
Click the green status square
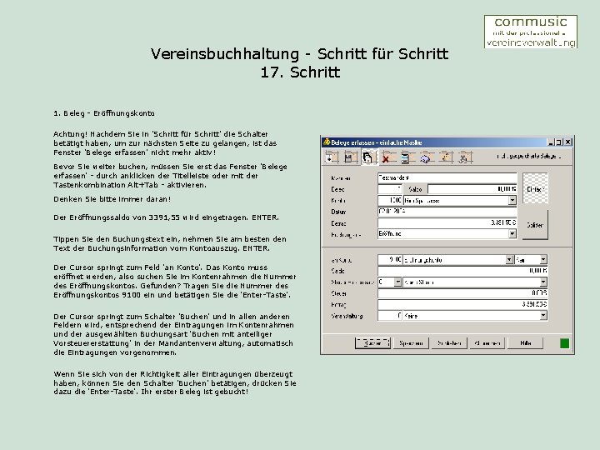point(564,343)
